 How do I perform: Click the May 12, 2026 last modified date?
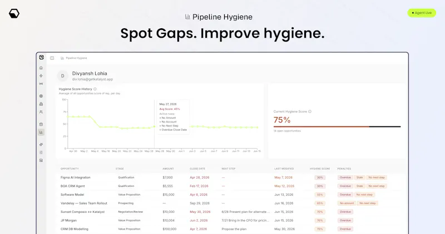[x=284, y=186]
